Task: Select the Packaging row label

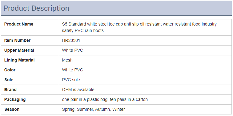Action: click(x=15, y=99)
